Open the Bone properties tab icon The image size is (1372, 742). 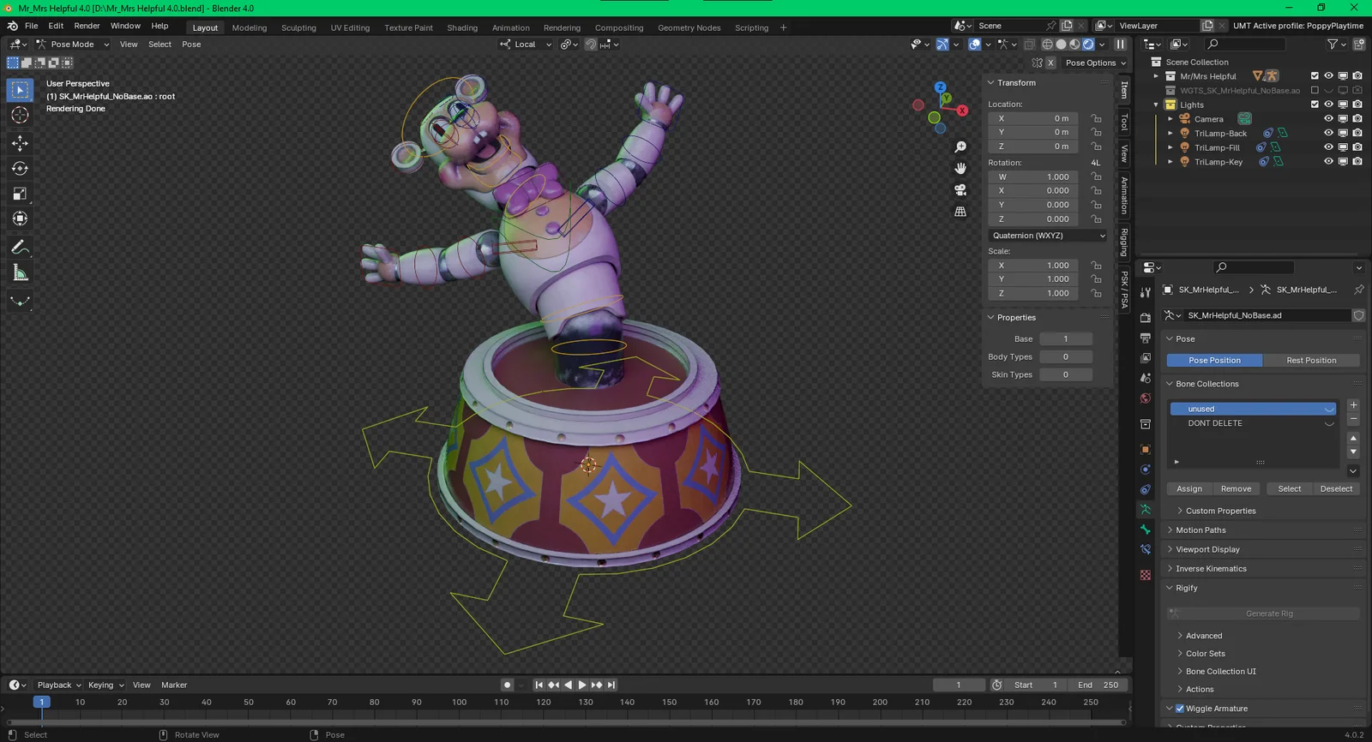pos(1146,530)
